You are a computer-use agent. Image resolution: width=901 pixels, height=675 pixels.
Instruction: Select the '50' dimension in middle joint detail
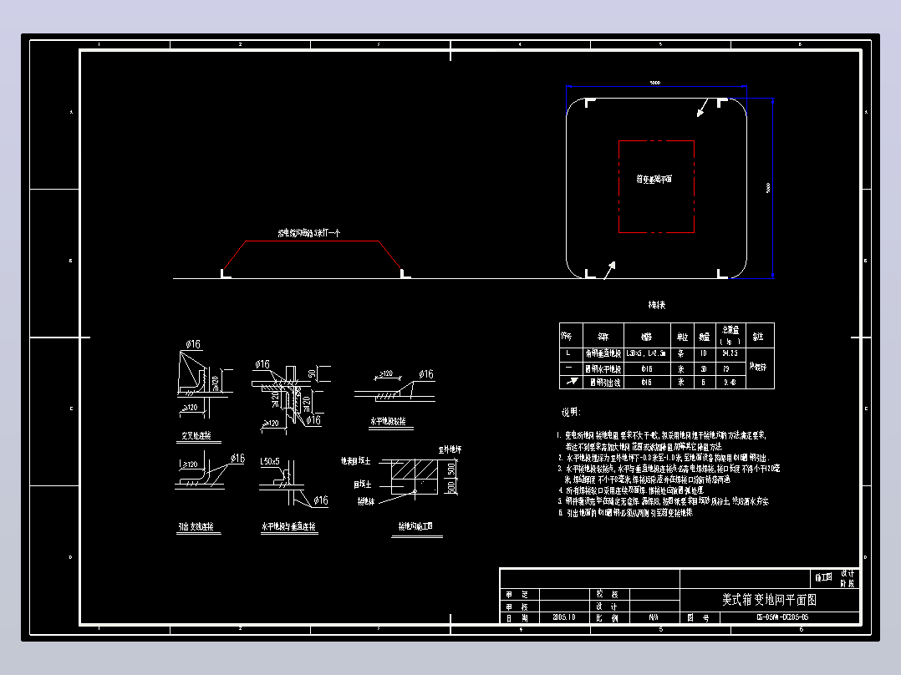[312, 373]
